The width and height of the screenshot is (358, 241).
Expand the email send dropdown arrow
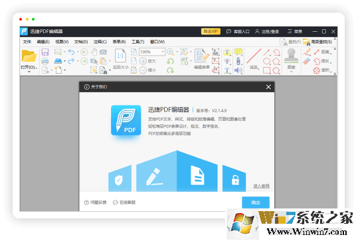[x=64, y=52]
